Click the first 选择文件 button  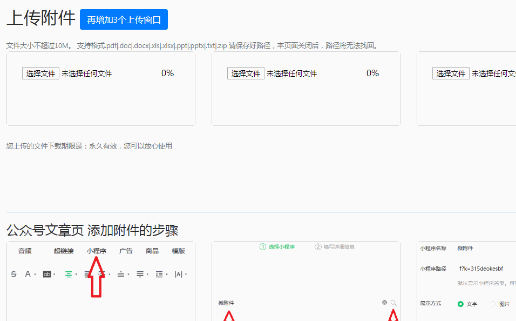pos(40,73)
